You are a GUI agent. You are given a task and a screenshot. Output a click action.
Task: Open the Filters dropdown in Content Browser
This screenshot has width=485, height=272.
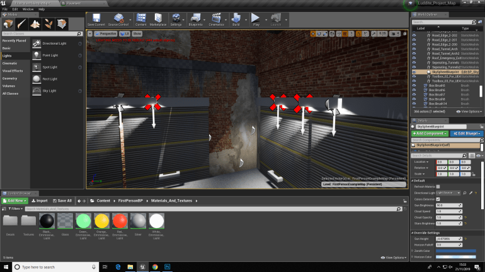[15, 209]
